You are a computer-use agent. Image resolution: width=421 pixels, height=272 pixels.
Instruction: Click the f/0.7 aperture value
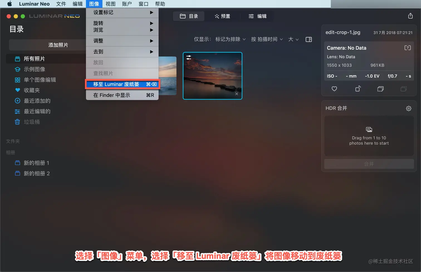click(x=392, y=76)
